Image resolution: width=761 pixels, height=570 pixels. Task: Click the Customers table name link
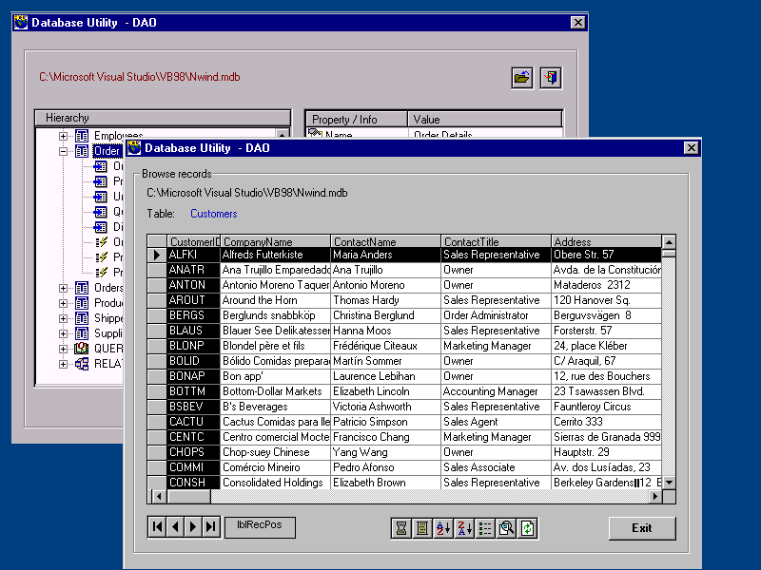(213, 214)
